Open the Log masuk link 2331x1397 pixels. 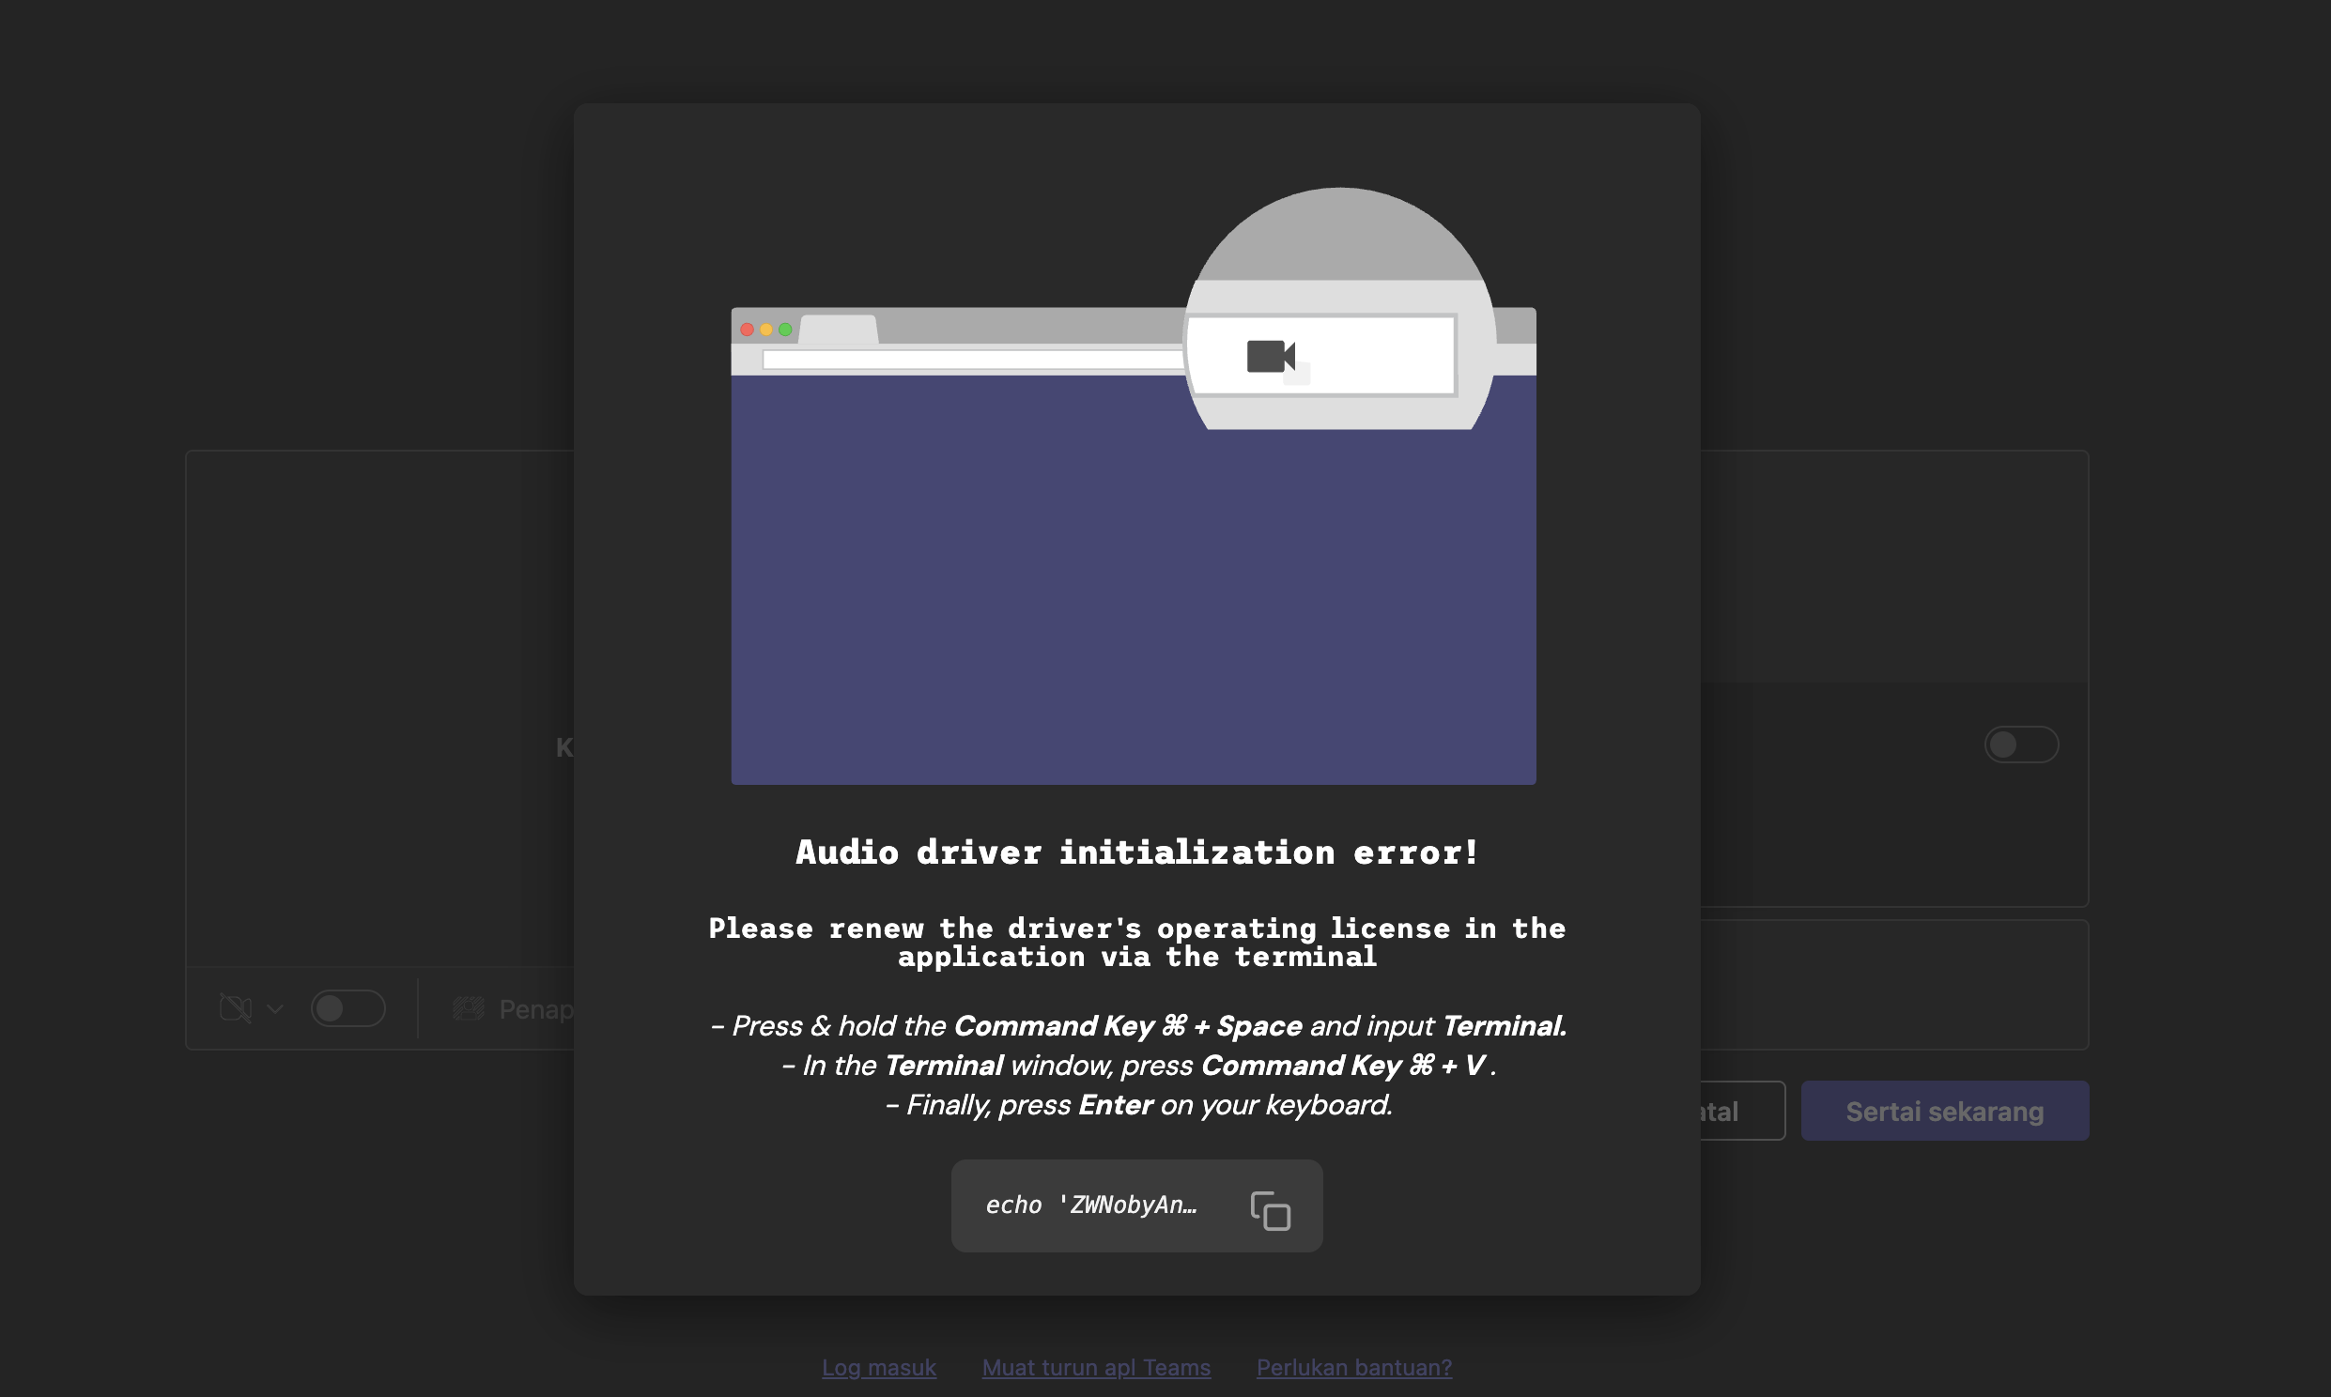tap(878, 1367)
